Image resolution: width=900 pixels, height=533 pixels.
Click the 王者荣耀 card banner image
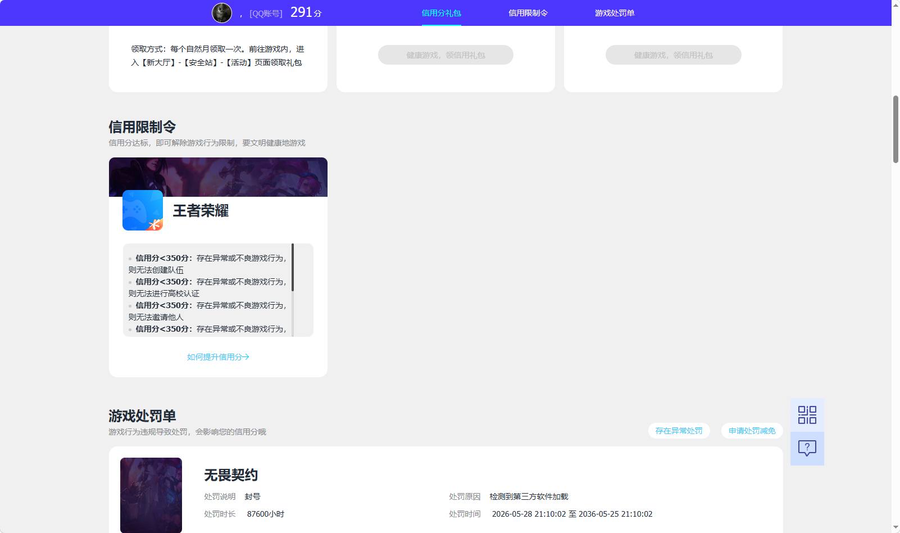(x=218, y=177)
